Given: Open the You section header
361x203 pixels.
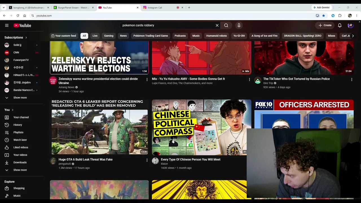Looking at the screenshot, I should (9, 110).
